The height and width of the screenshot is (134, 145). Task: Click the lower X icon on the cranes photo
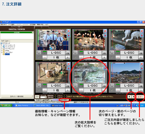pos(142,35)
